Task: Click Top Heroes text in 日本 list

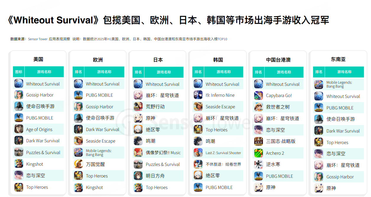Action: click(157, 188)
